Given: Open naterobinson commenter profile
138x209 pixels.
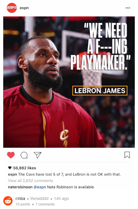Looking at the screenshot, I should [x=20, y=187].
